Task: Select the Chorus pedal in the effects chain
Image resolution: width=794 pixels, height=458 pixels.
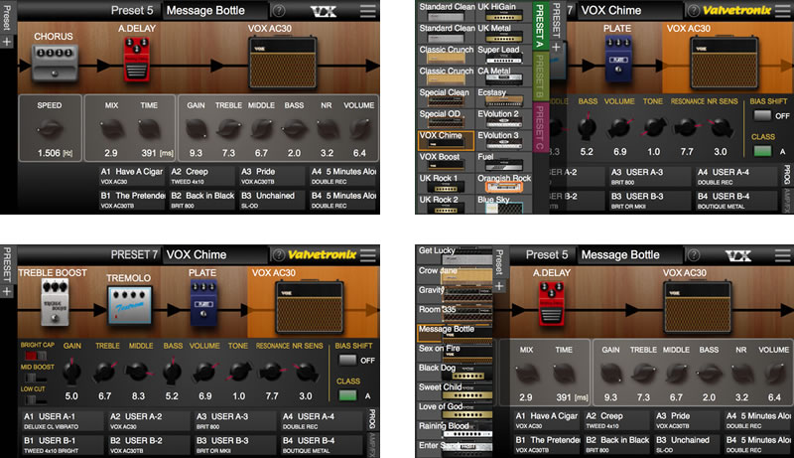Action: coord(56,63)
